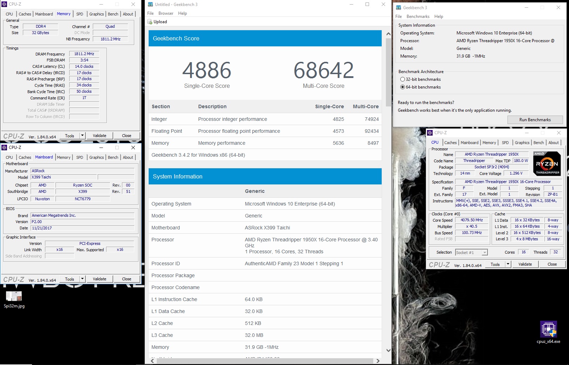
Task: Open Tools dropdown arrow in Memory CPU-Z window
Action: tap(82, 136)
